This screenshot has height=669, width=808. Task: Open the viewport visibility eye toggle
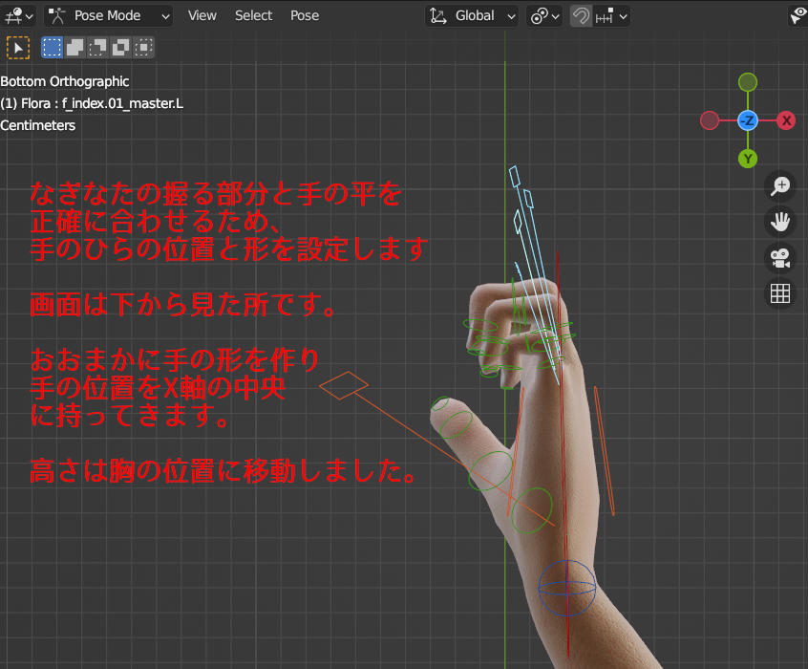(798, 15)
